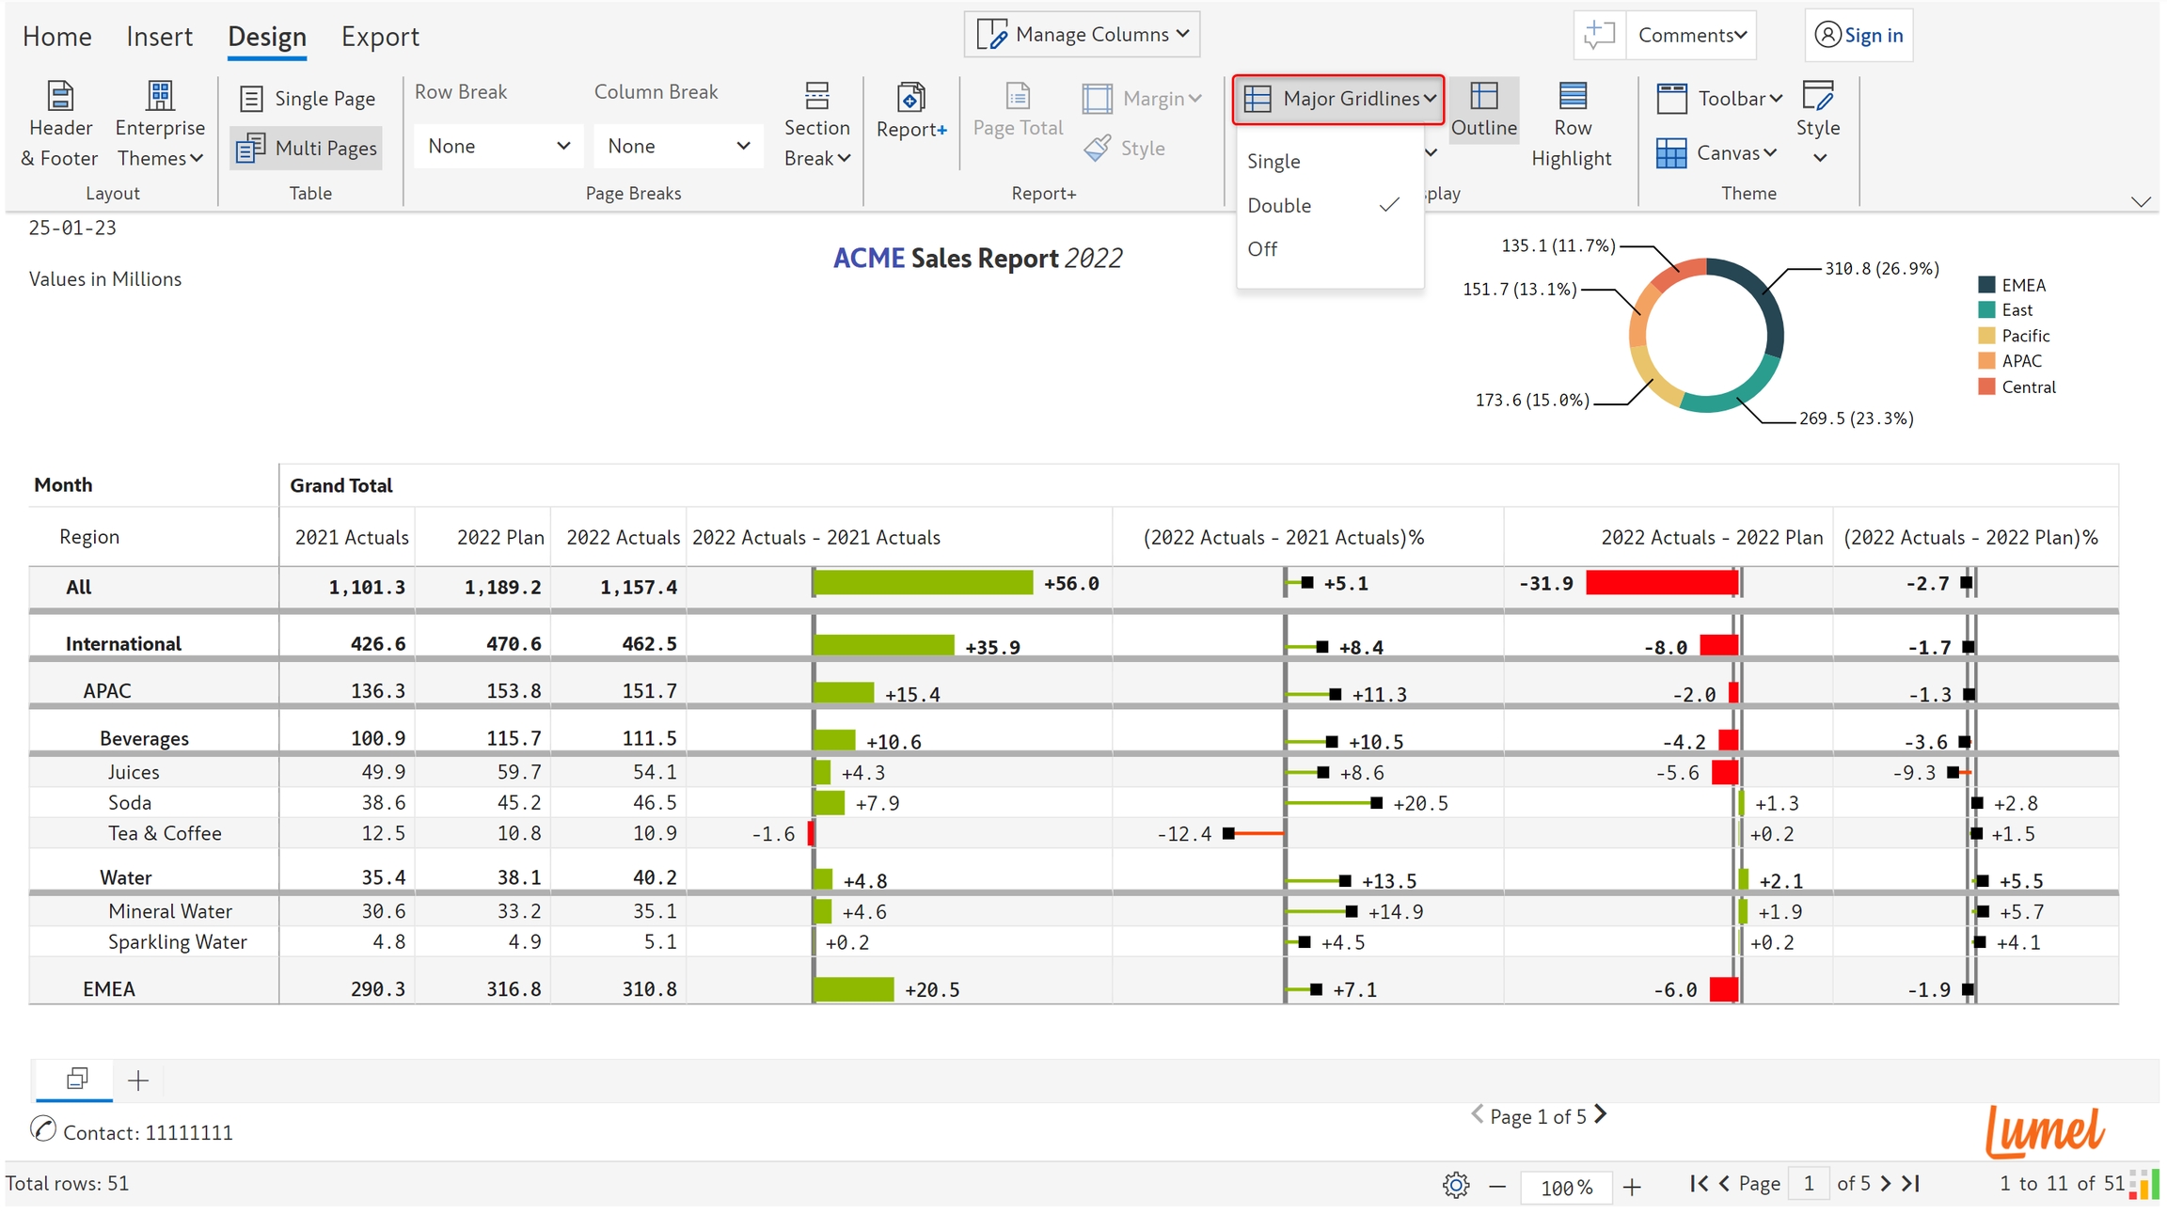Choose Single from gridlines menu
Viewport: 2167px width, 1214px height.
(x=1273, y=162)
